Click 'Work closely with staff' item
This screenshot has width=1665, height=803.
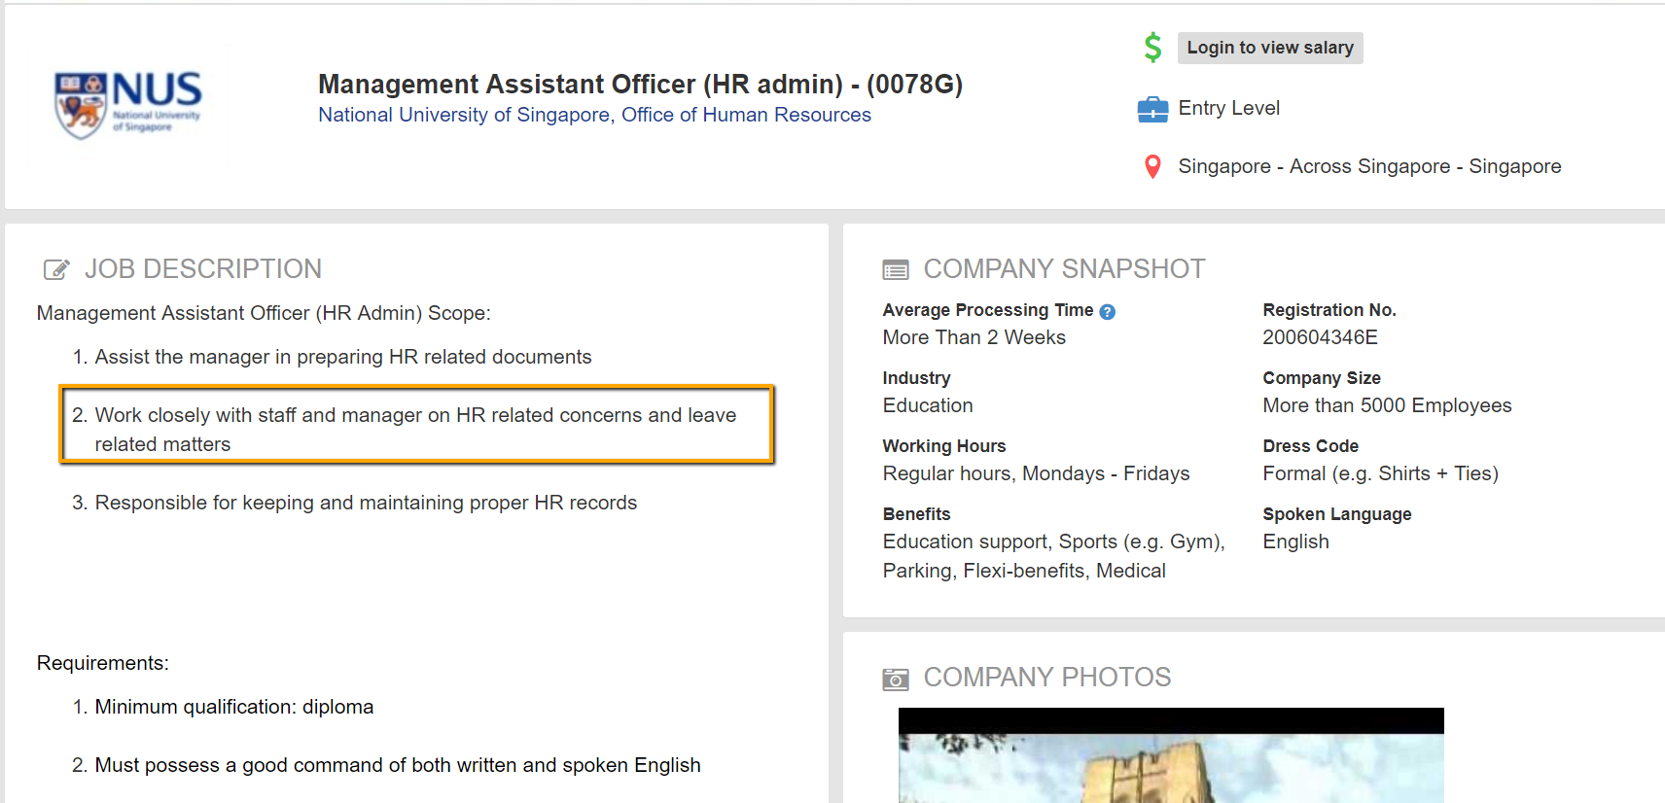coord(415,430)
